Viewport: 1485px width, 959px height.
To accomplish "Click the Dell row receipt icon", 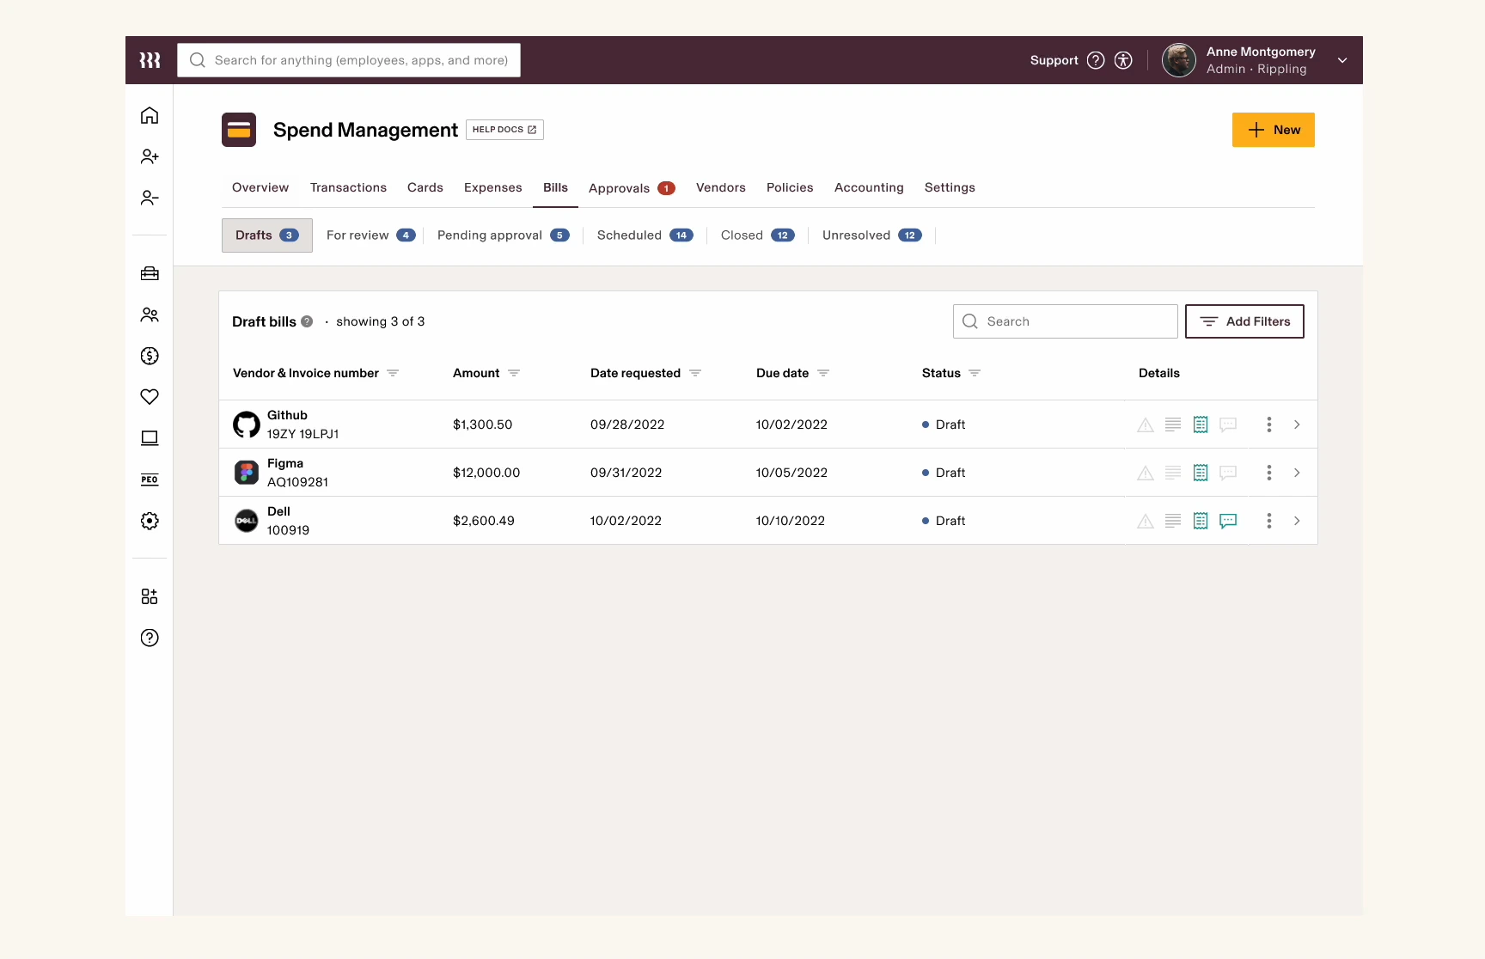I will [x=1201, y=521].
